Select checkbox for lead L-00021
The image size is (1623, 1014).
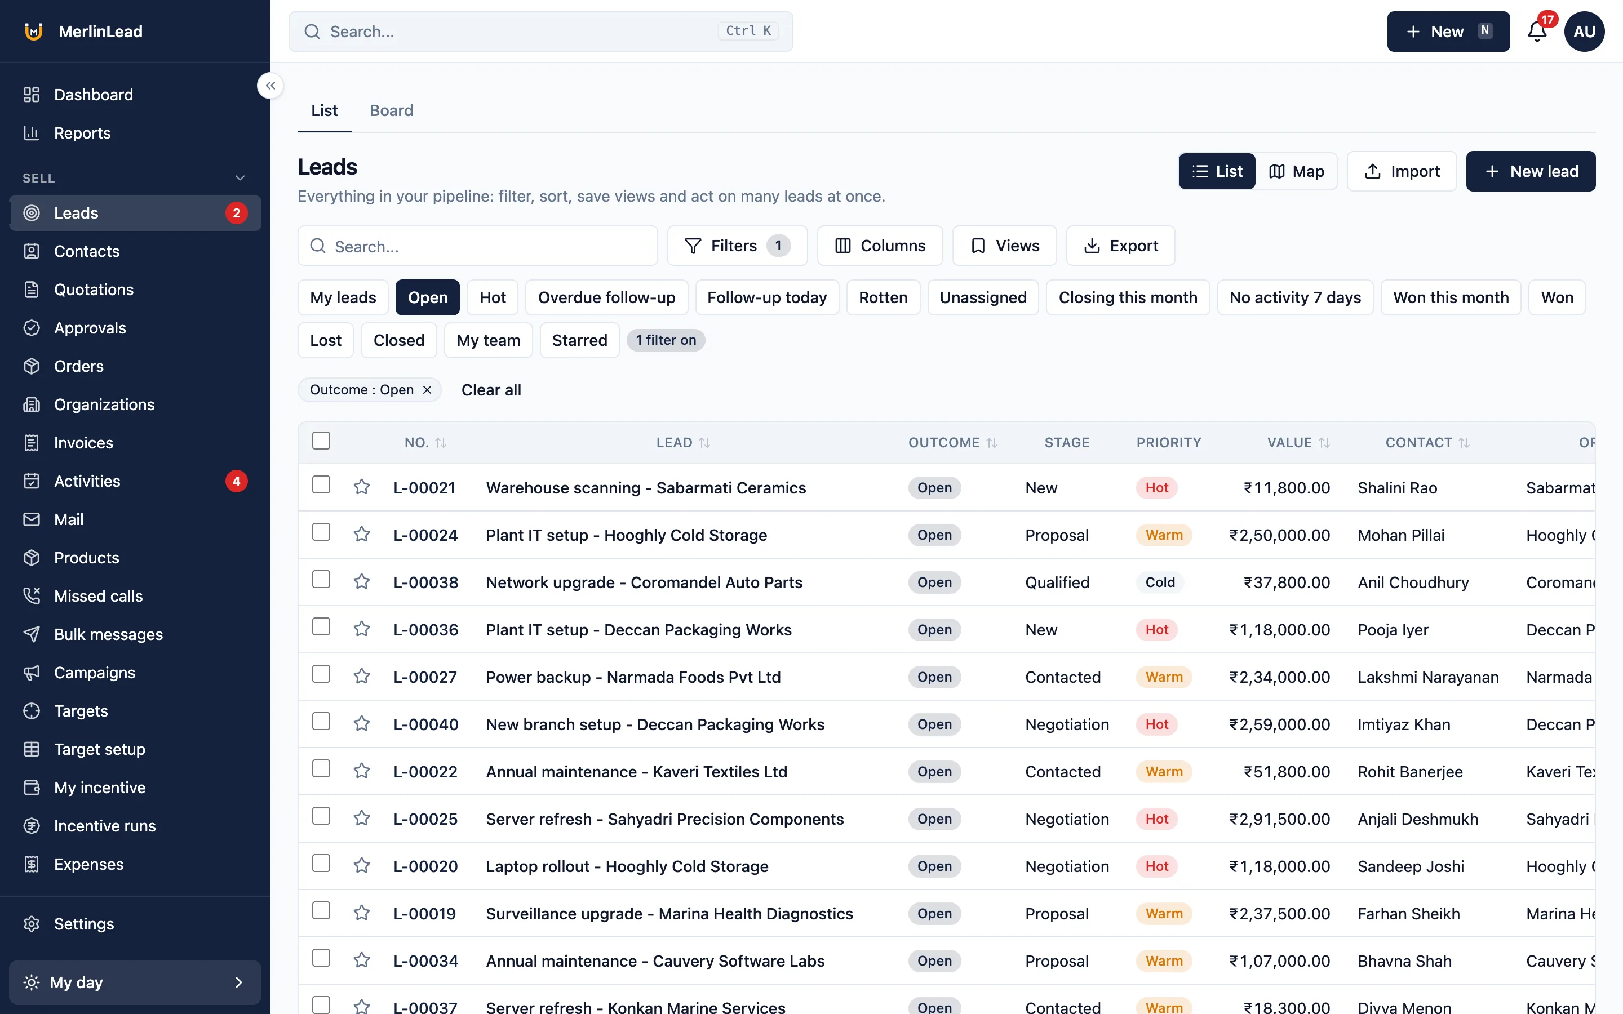click(x=321, y=484)
